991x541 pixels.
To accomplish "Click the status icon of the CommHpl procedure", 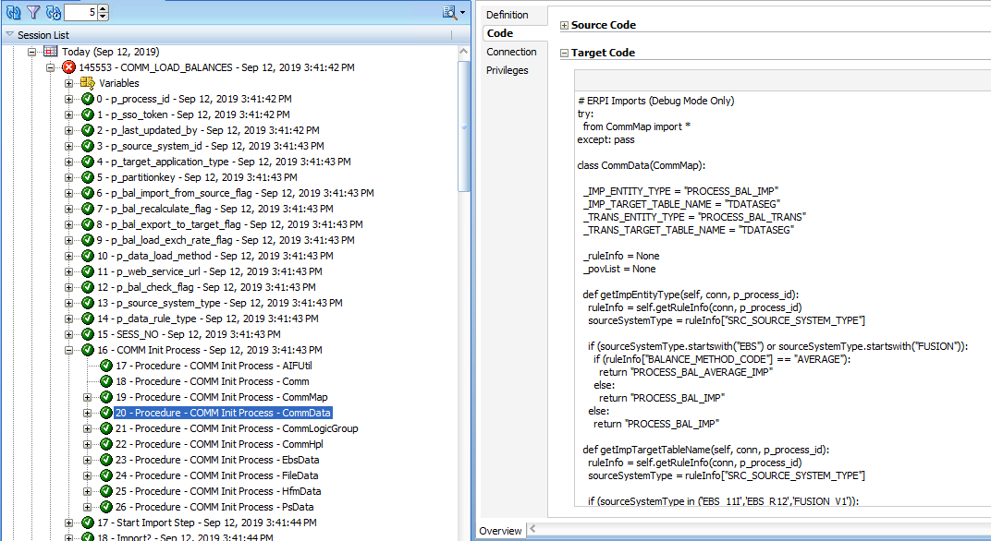I will pos(106,444).
